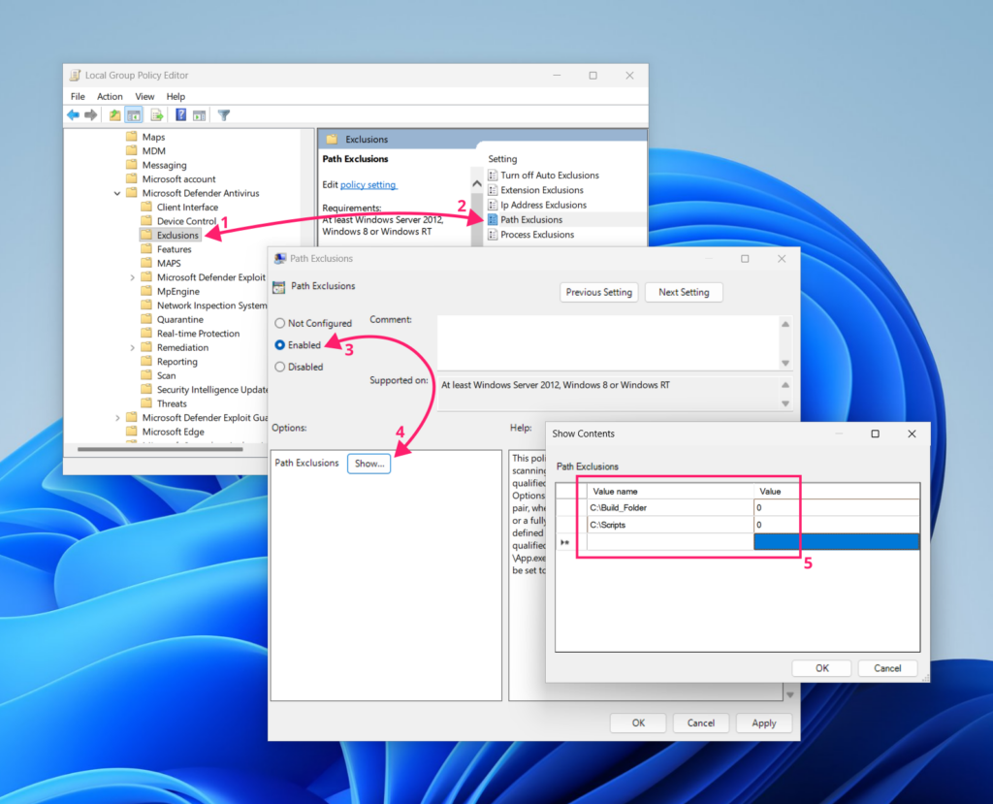Expand the Microsoft Defender Exploit Guard subfolder node
Viewport: 993px width, 804px height.
pyautogui.click(x=132, y=277)
